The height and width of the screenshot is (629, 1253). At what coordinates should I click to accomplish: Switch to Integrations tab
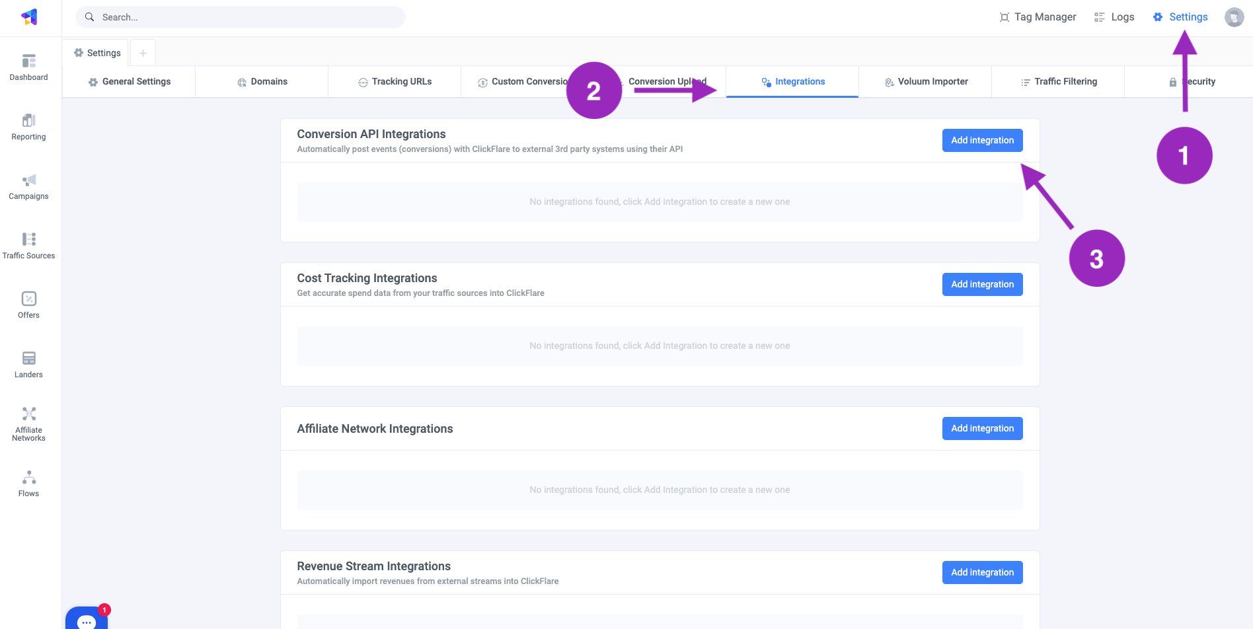[792, 82]
